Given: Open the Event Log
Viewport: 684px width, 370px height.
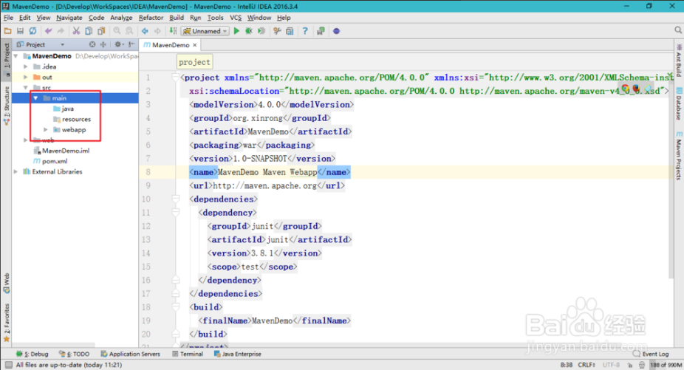Looking at the screenshot, I should point(651,354).
